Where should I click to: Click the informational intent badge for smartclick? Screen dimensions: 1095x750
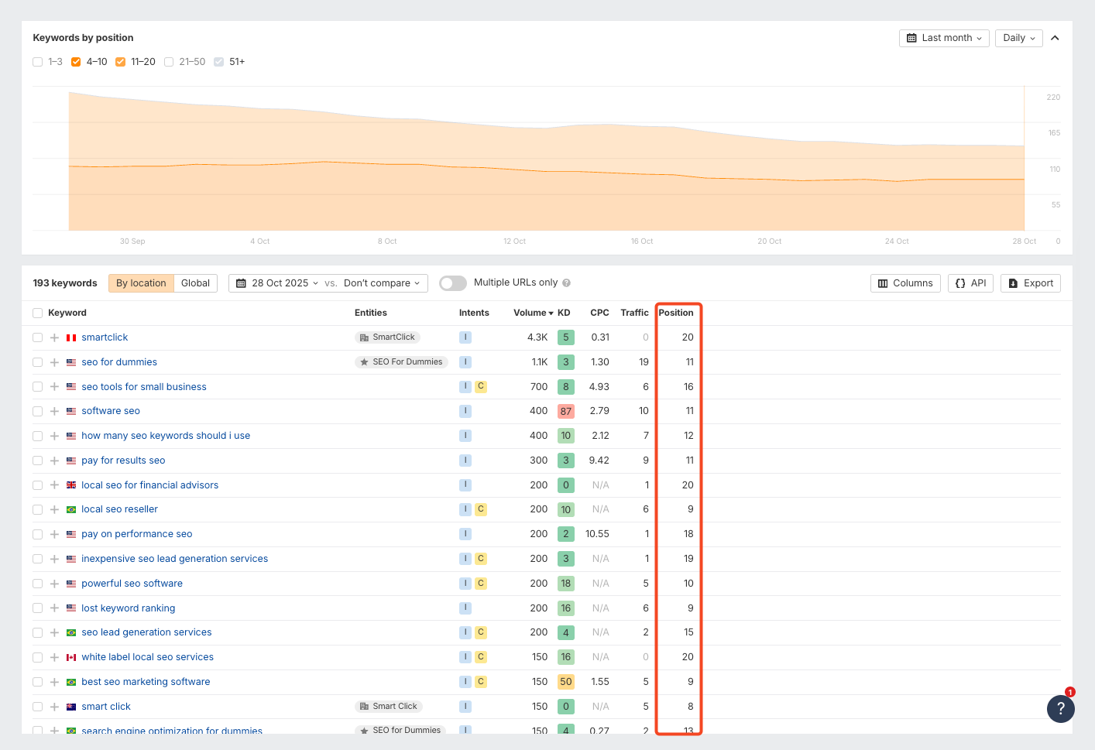[x=465, y=337]
